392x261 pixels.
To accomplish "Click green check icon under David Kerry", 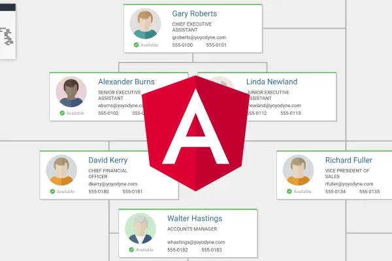I will coord(52,192).
